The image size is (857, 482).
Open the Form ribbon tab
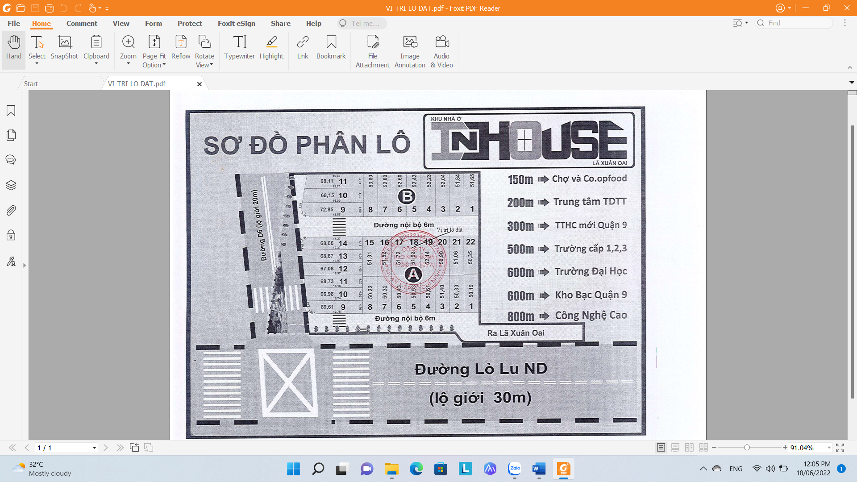[x=154, y=23]
